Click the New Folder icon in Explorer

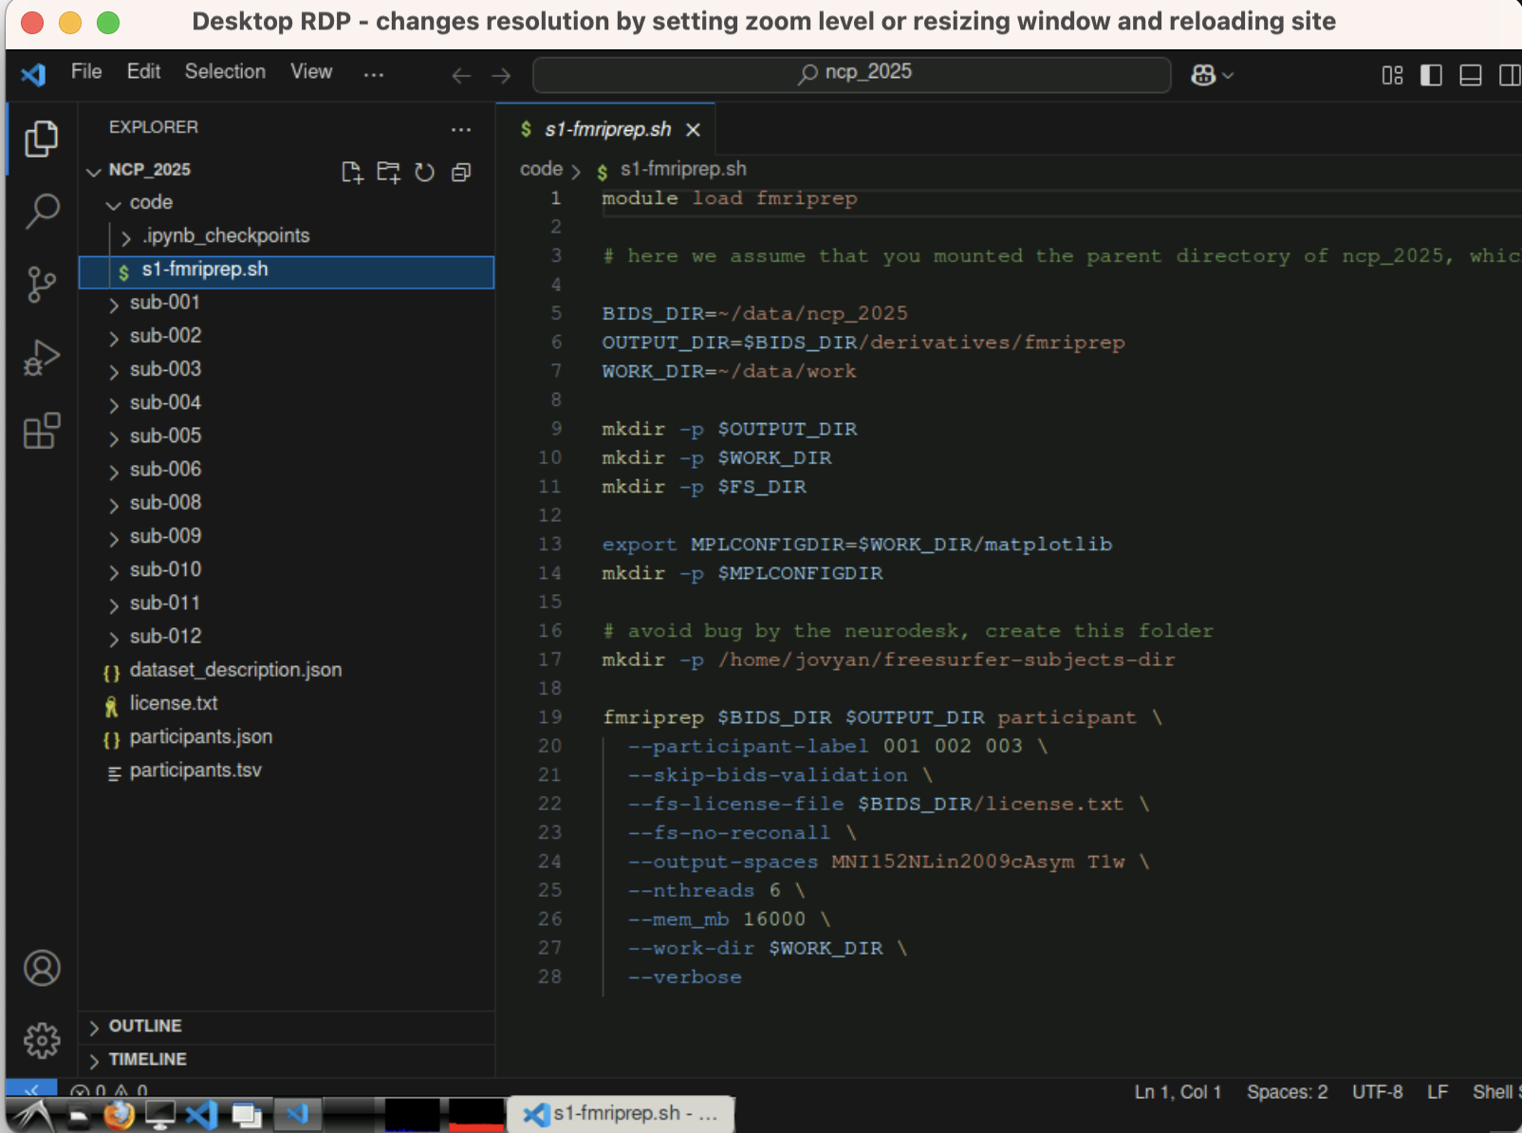point(388,172)
